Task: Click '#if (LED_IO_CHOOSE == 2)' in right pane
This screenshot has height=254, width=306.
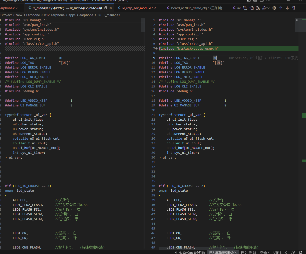Action: coord(182,186)
